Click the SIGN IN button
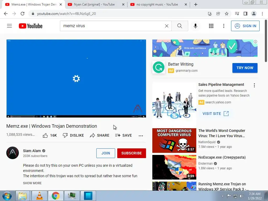 [x=245, y=26]
